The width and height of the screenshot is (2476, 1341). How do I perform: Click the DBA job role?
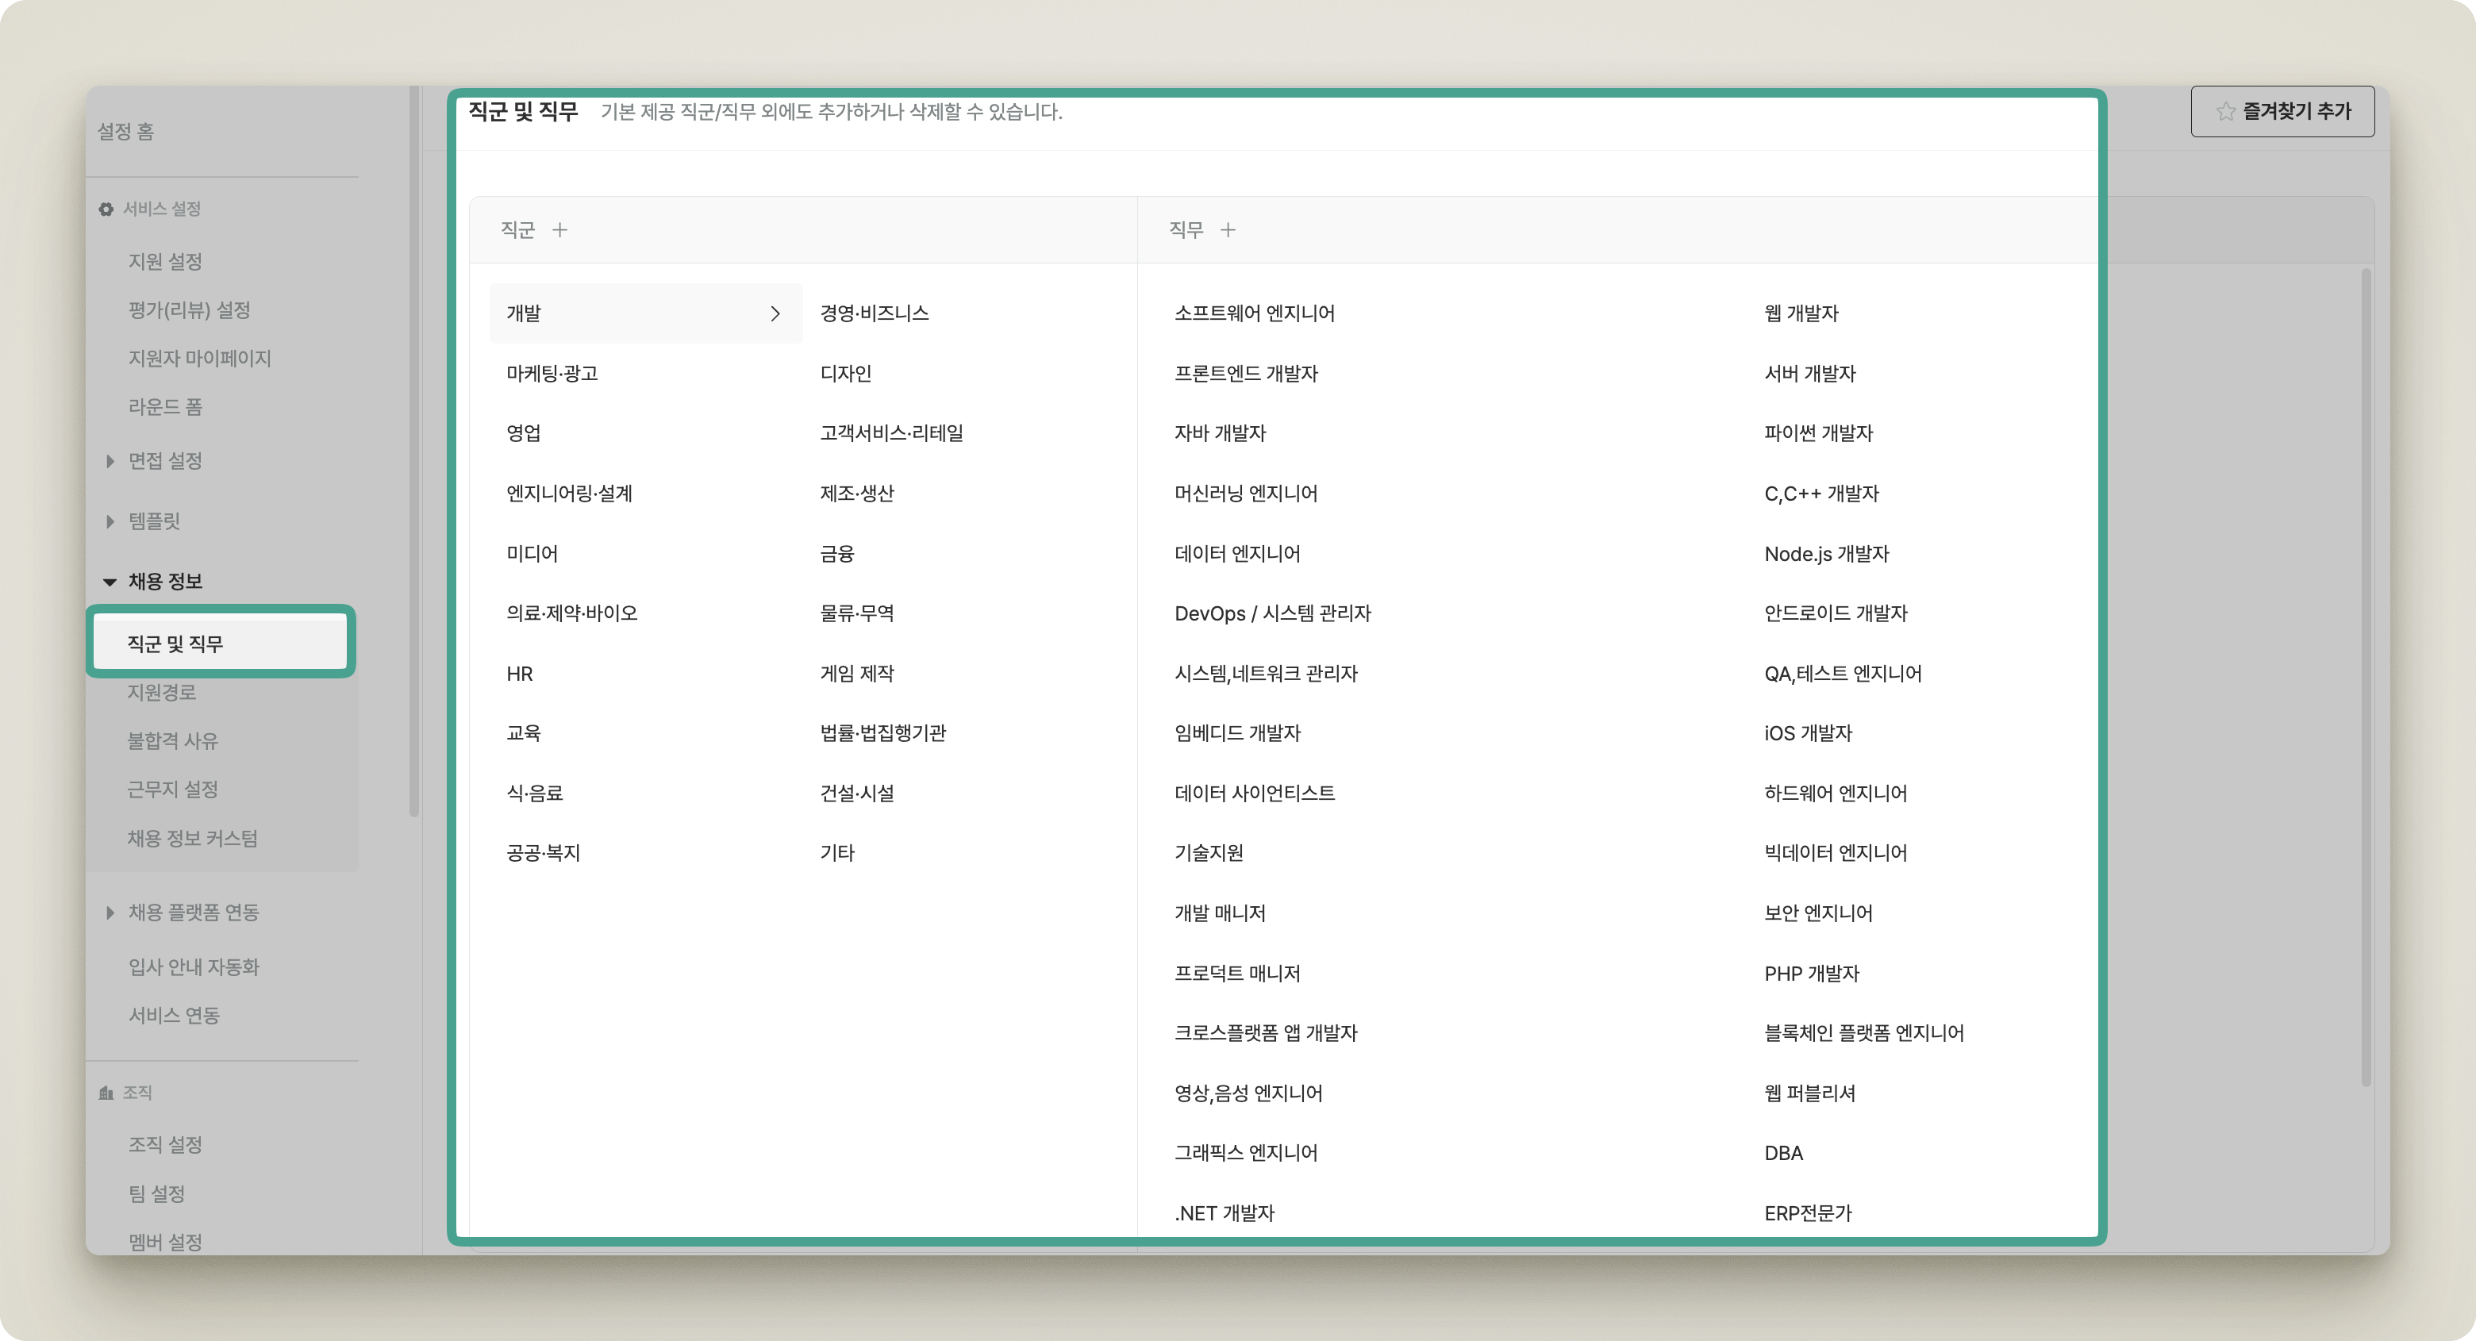[x=1783, y=1154]
